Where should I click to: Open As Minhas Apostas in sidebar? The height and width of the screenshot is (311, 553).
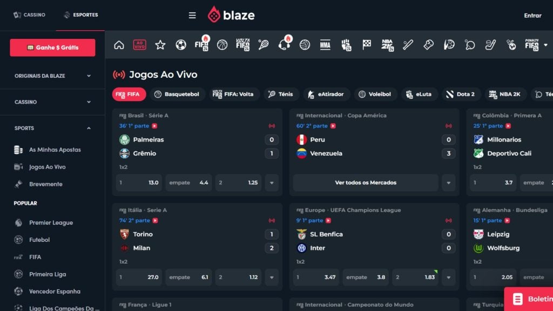coord(55,150)
